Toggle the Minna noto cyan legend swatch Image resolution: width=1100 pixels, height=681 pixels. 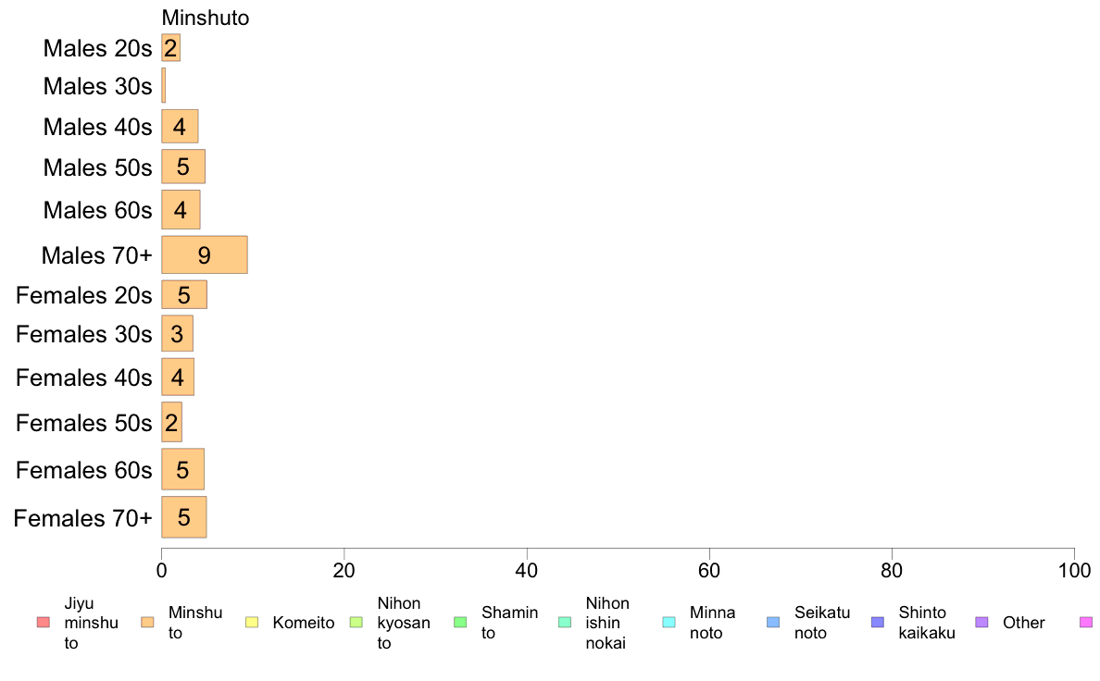[669, 622]
